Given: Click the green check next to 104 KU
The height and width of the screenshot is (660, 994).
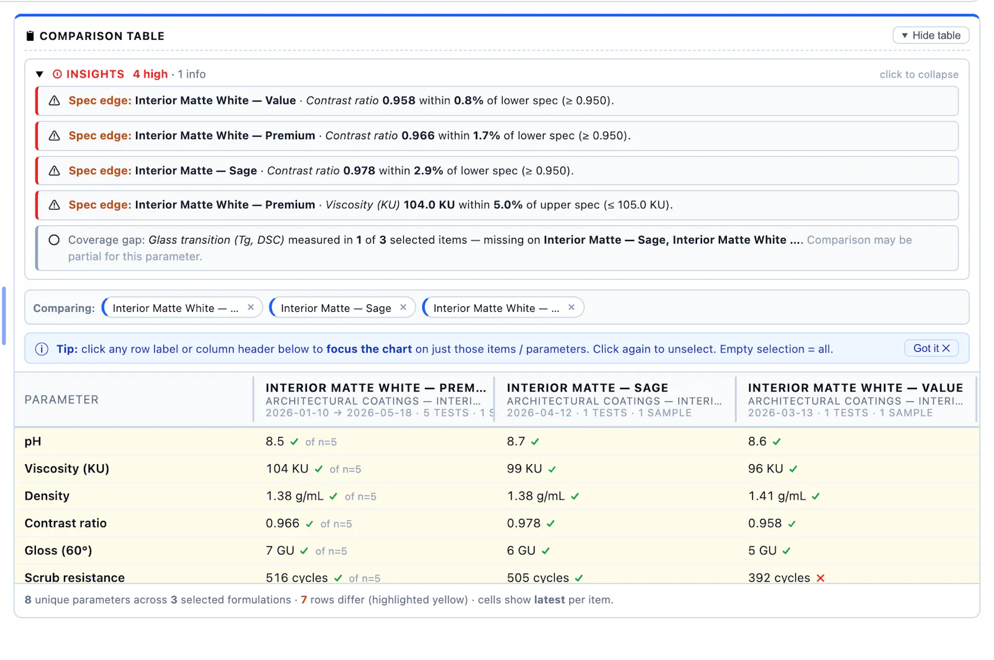Looking at the screenshot, I should point(319,469).
